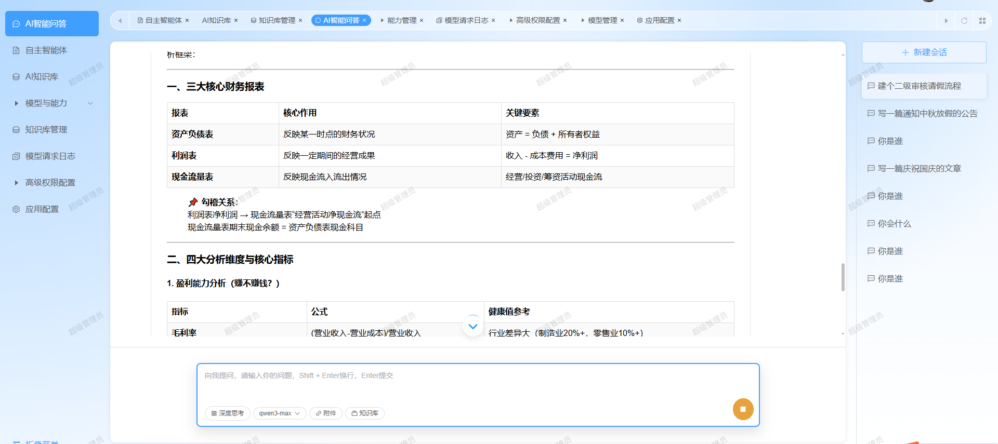Click the 知识库管理 sidebar icon

16,130
